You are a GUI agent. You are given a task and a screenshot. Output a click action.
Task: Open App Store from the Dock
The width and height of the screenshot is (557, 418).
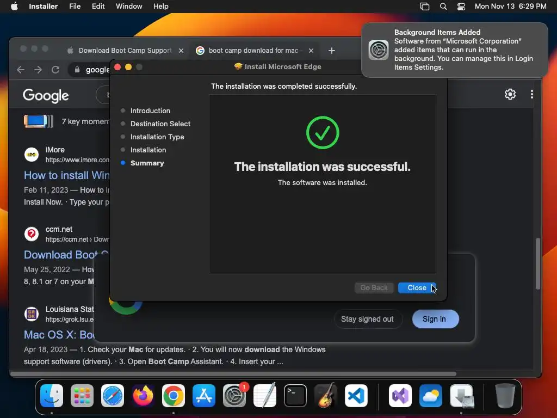click(x=204, y=396)
